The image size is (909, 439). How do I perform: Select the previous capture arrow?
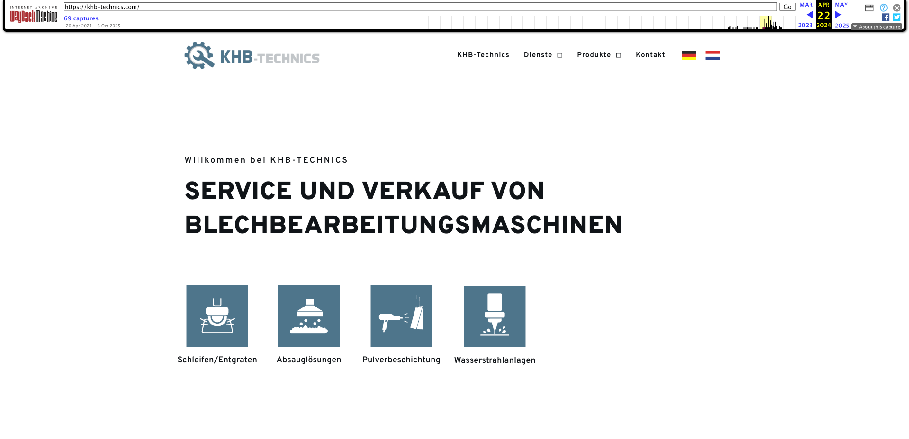pyautogui.click(x=809, y=15)
